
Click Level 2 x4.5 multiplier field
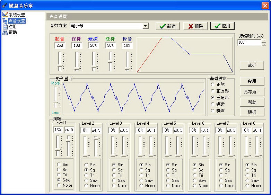(96, 130)
